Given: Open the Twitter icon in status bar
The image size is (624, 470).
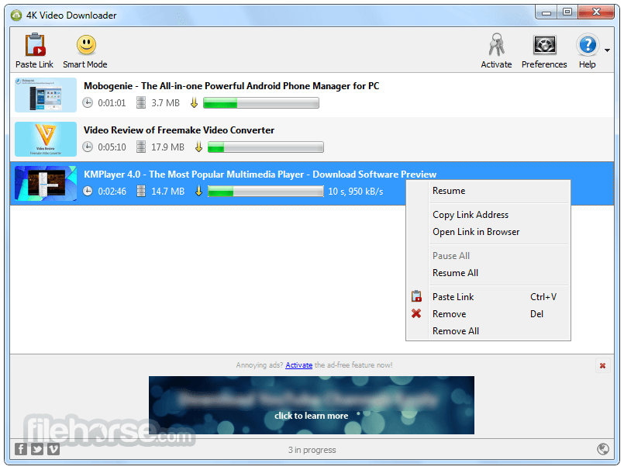Looking at the screenshot, I should click(x=37, y=449).
